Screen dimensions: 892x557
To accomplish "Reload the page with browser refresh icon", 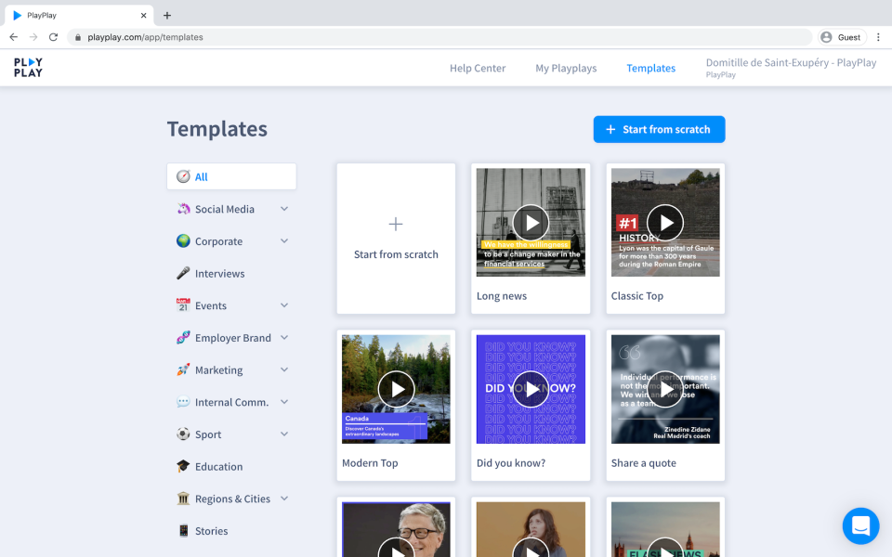I will (53, 37).
